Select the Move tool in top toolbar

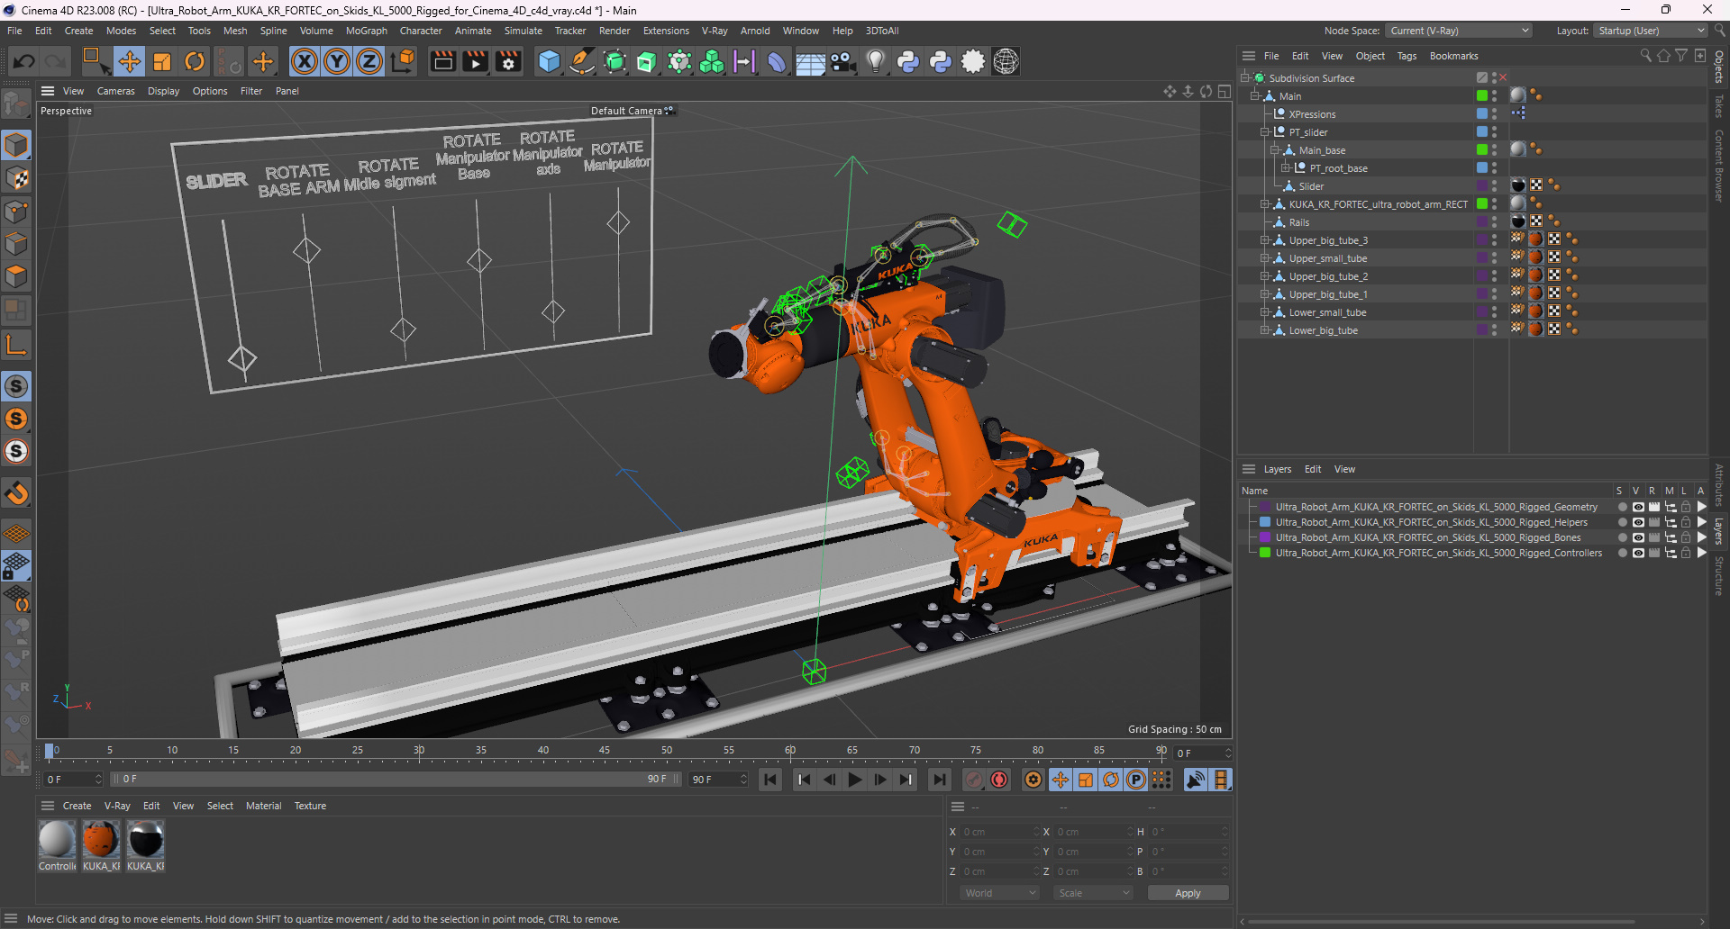point(130,61)
